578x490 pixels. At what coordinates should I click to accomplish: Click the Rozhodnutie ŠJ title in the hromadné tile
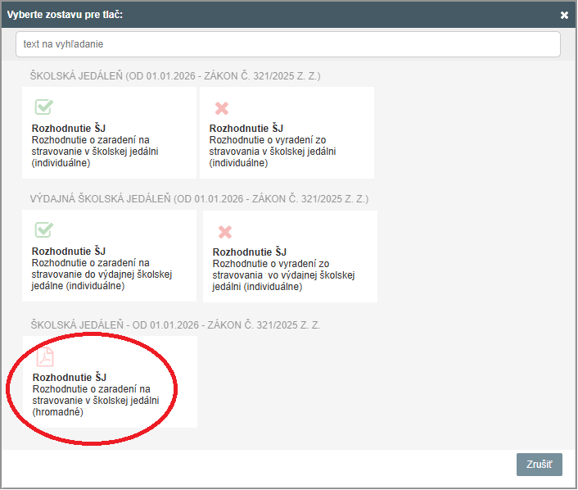69,378
